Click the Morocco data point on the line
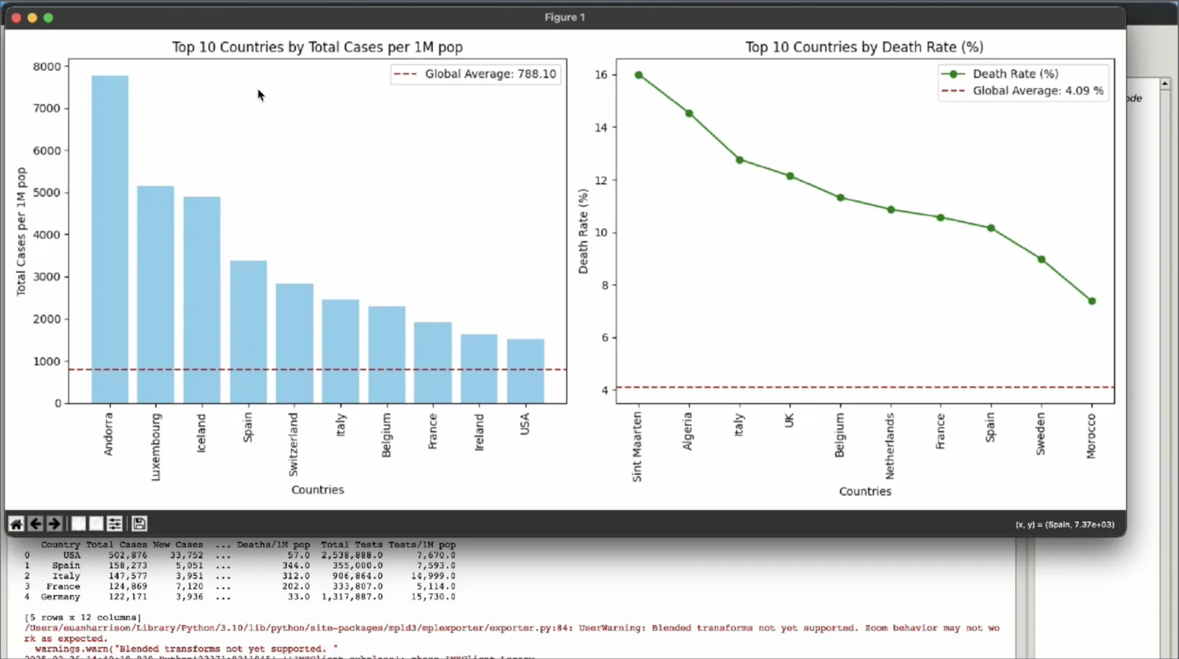This screenshot has width=1179, height=659. (1092, 301)
